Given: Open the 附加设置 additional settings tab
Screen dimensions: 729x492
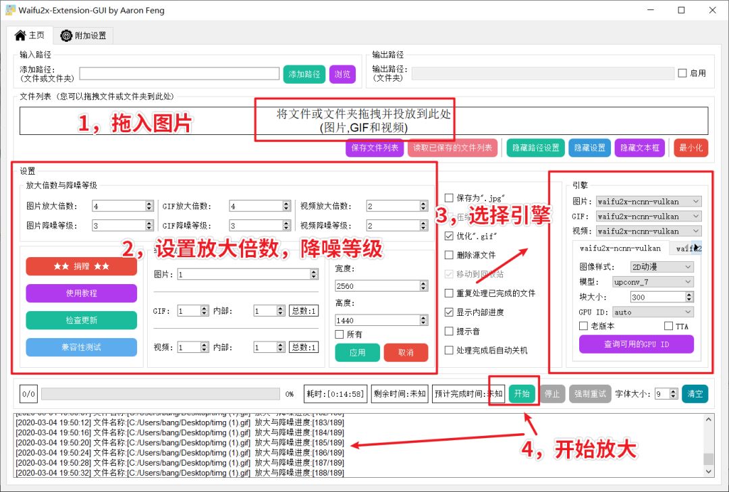Looking at the screenshot, I should click(x=83, y=36).
